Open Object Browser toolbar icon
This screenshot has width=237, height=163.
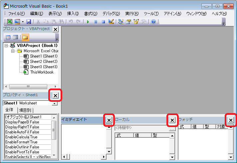[x=136, y=22]
